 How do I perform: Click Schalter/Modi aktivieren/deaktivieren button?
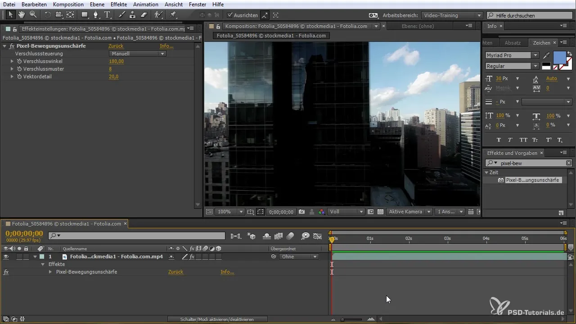click(217, 319)
